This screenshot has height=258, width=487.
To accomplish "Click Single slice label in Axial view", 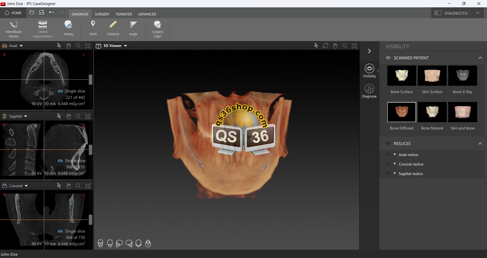I will pyautogui.click(x=75, y=91).
